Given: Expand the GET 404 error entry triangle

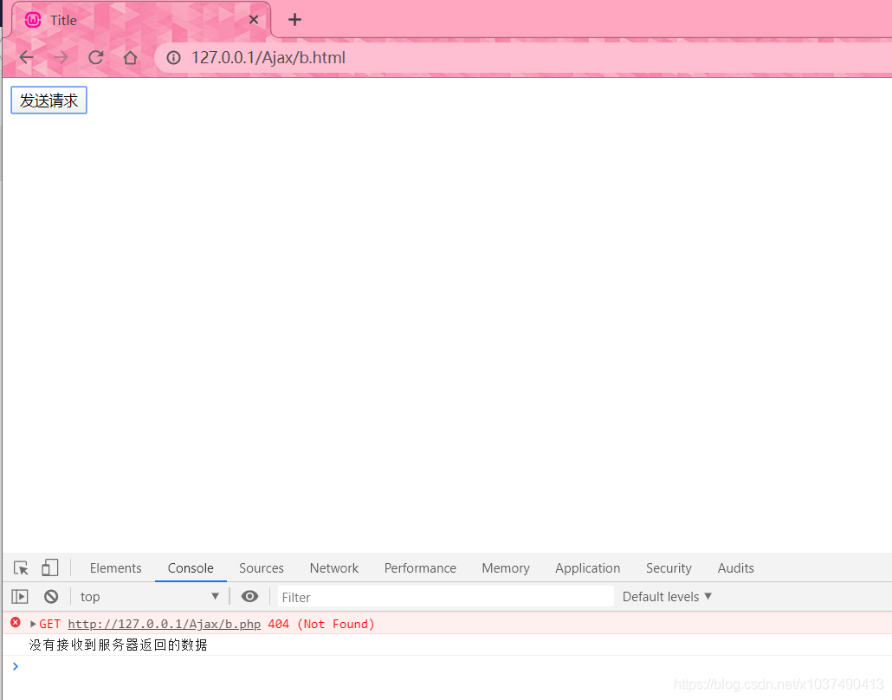Looking at the screenshot, I should pos(33,625).
